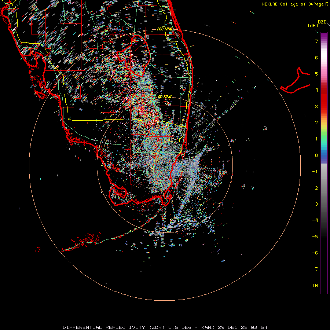
Task: Click the -4 dB tick label
Action: click(315, 220)
